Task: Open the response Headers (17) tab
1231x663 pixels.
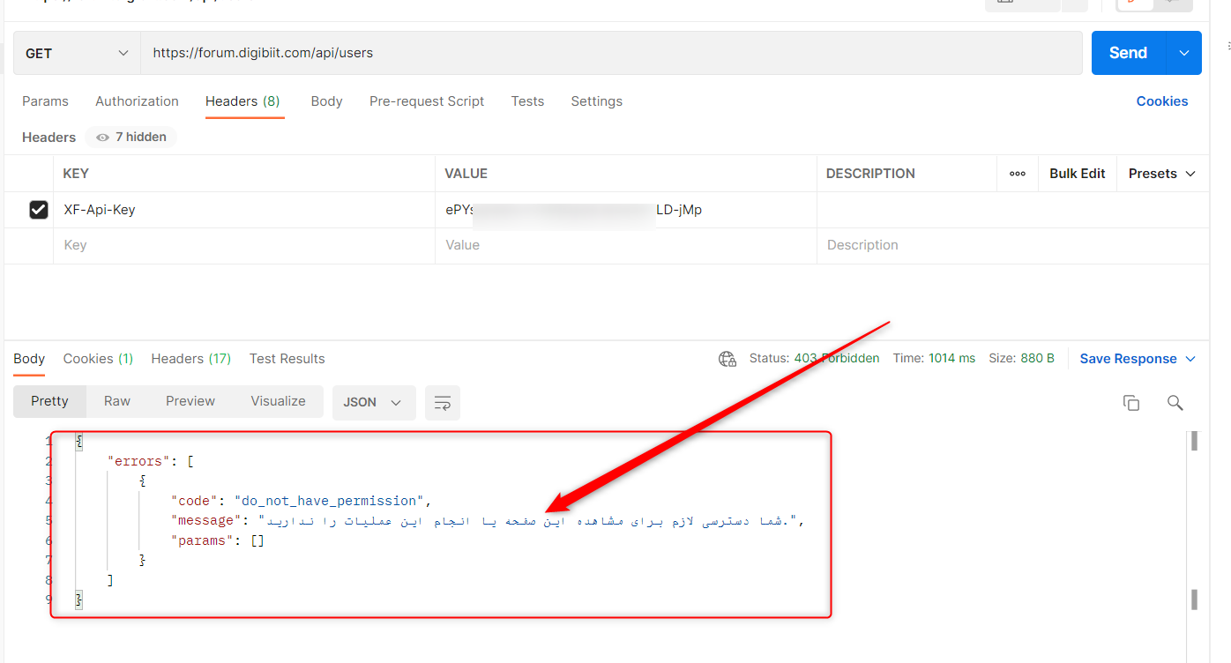Action: pos(190,359)
